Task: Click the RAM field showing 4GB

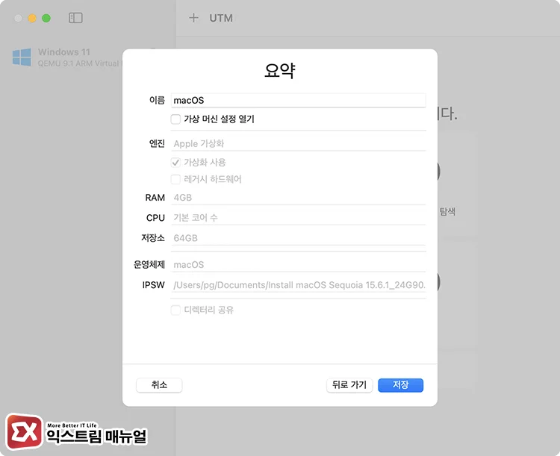Action: [298, 198]
